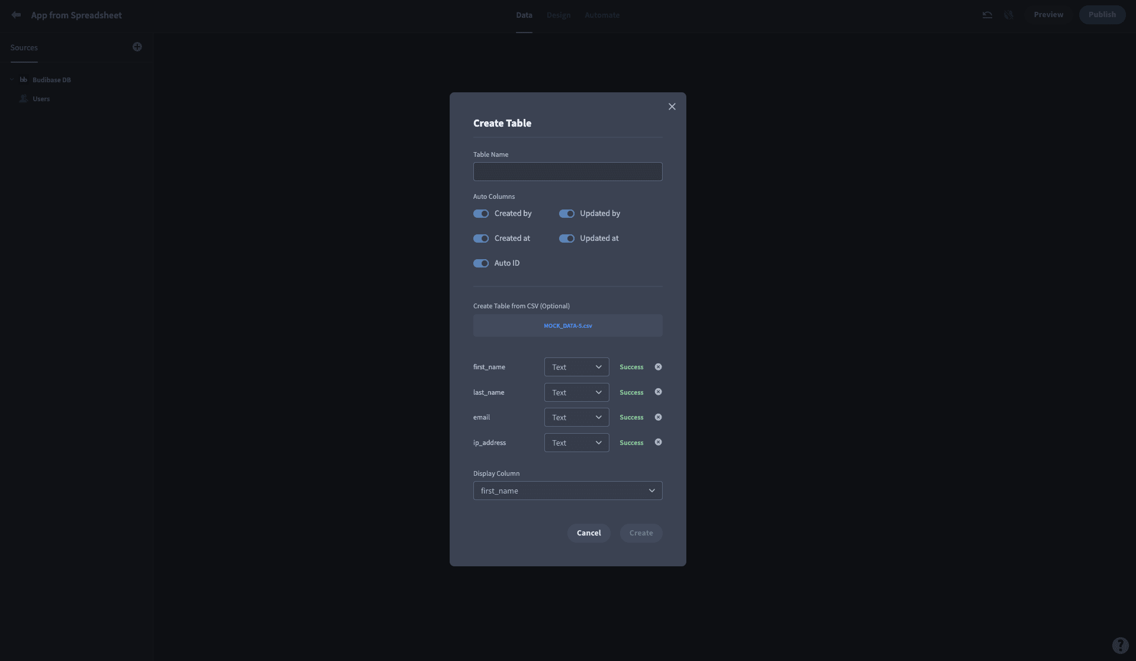The height and width of the screenshot is (661, 1136).
Task: Remove the first_name column with its X icon
Action: pyautogui.click(x=659, y=367)
